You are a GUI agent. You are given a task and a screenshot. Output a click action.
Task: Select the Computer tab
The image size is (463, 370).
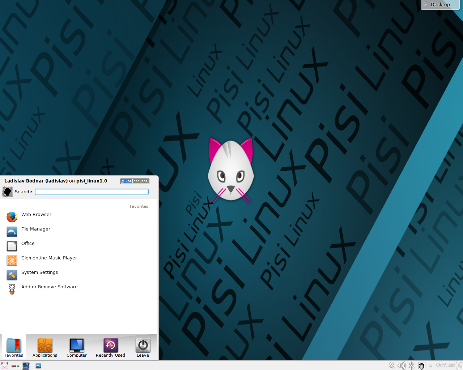77,348
